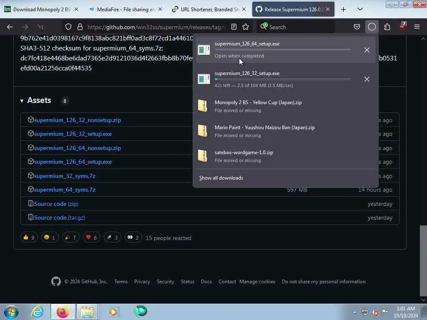427x320 pixels.
Task: Click the Monopoly 2 BS zip file icon
Action: coord(203,106)
